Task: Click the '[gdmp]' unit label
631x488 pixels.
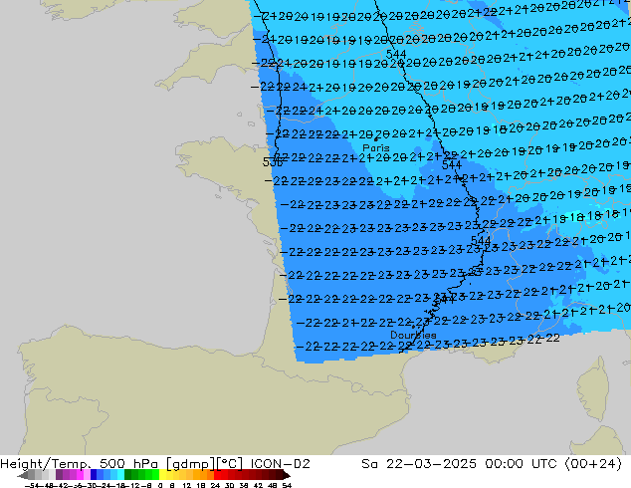Action: pos(190,464)
